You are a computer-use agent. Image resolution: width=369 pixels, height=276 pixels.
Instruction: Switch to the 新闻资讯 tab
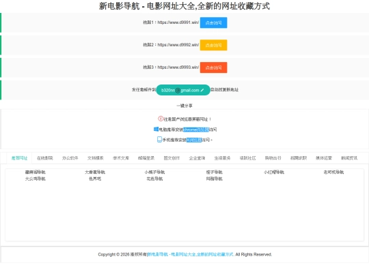point(349,158)
